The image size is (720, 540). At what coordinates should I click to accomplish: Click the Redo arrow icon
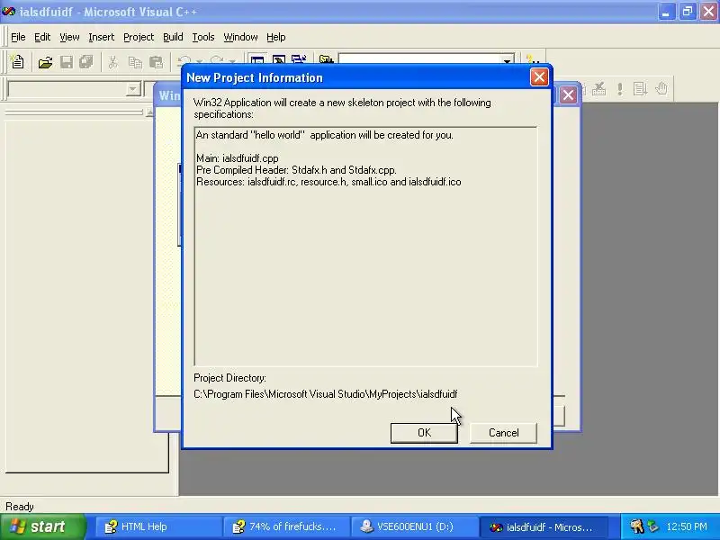(217, 60)
